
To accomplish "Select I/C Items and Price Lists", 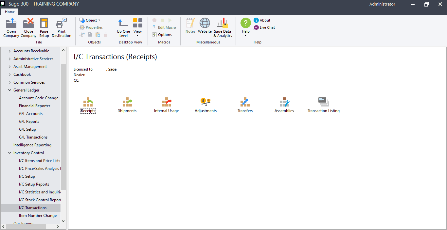I will click(40, 161).
